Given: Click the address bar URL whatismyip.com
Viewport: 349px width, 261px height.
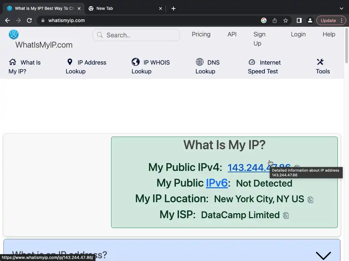Looking at the screenshot, I should 66,20.
